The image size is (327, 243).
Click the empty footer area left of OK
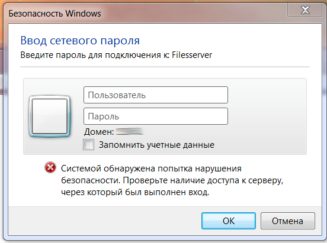104,221
